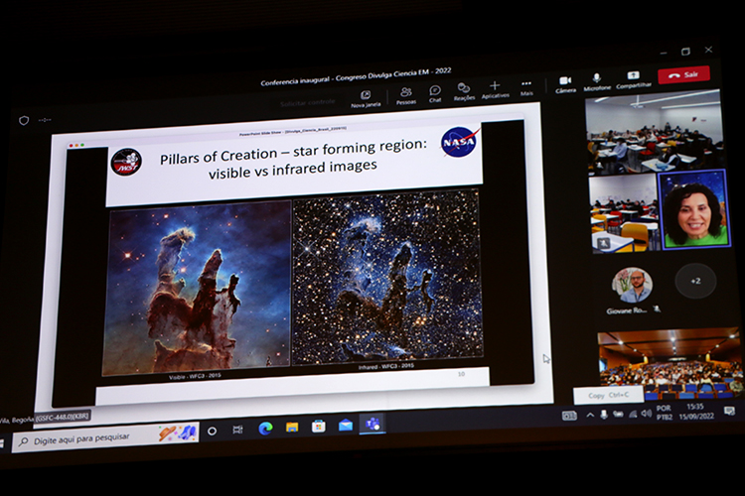Leave the meeting with Sair button
This screenshot has height=496, width=745.
[x=683, y=74]
